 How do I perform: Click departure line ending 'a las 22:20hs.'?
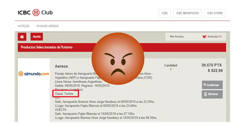(x=105, y=102)
